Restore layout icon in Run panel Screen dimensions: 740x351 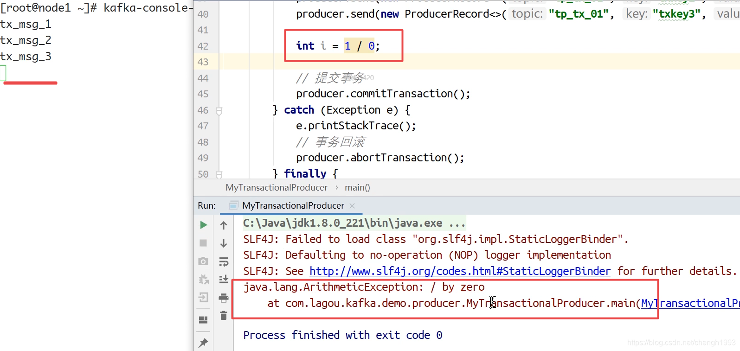203,319
